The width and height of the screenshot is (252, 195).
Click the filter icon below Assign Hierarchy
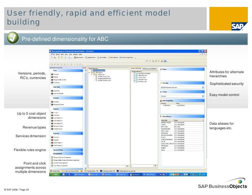[155, 166]
